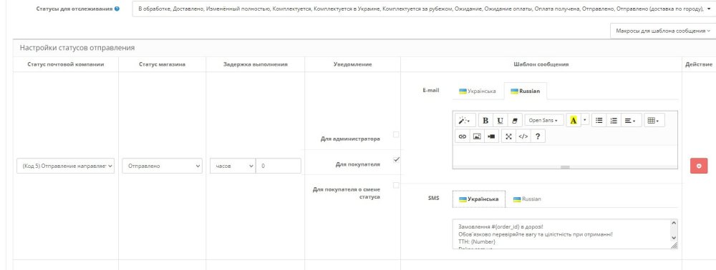This screenshot has height=270, width=716.
Task: Toggle underline formatting in the e-mail editor
Action: coord(500,121)
